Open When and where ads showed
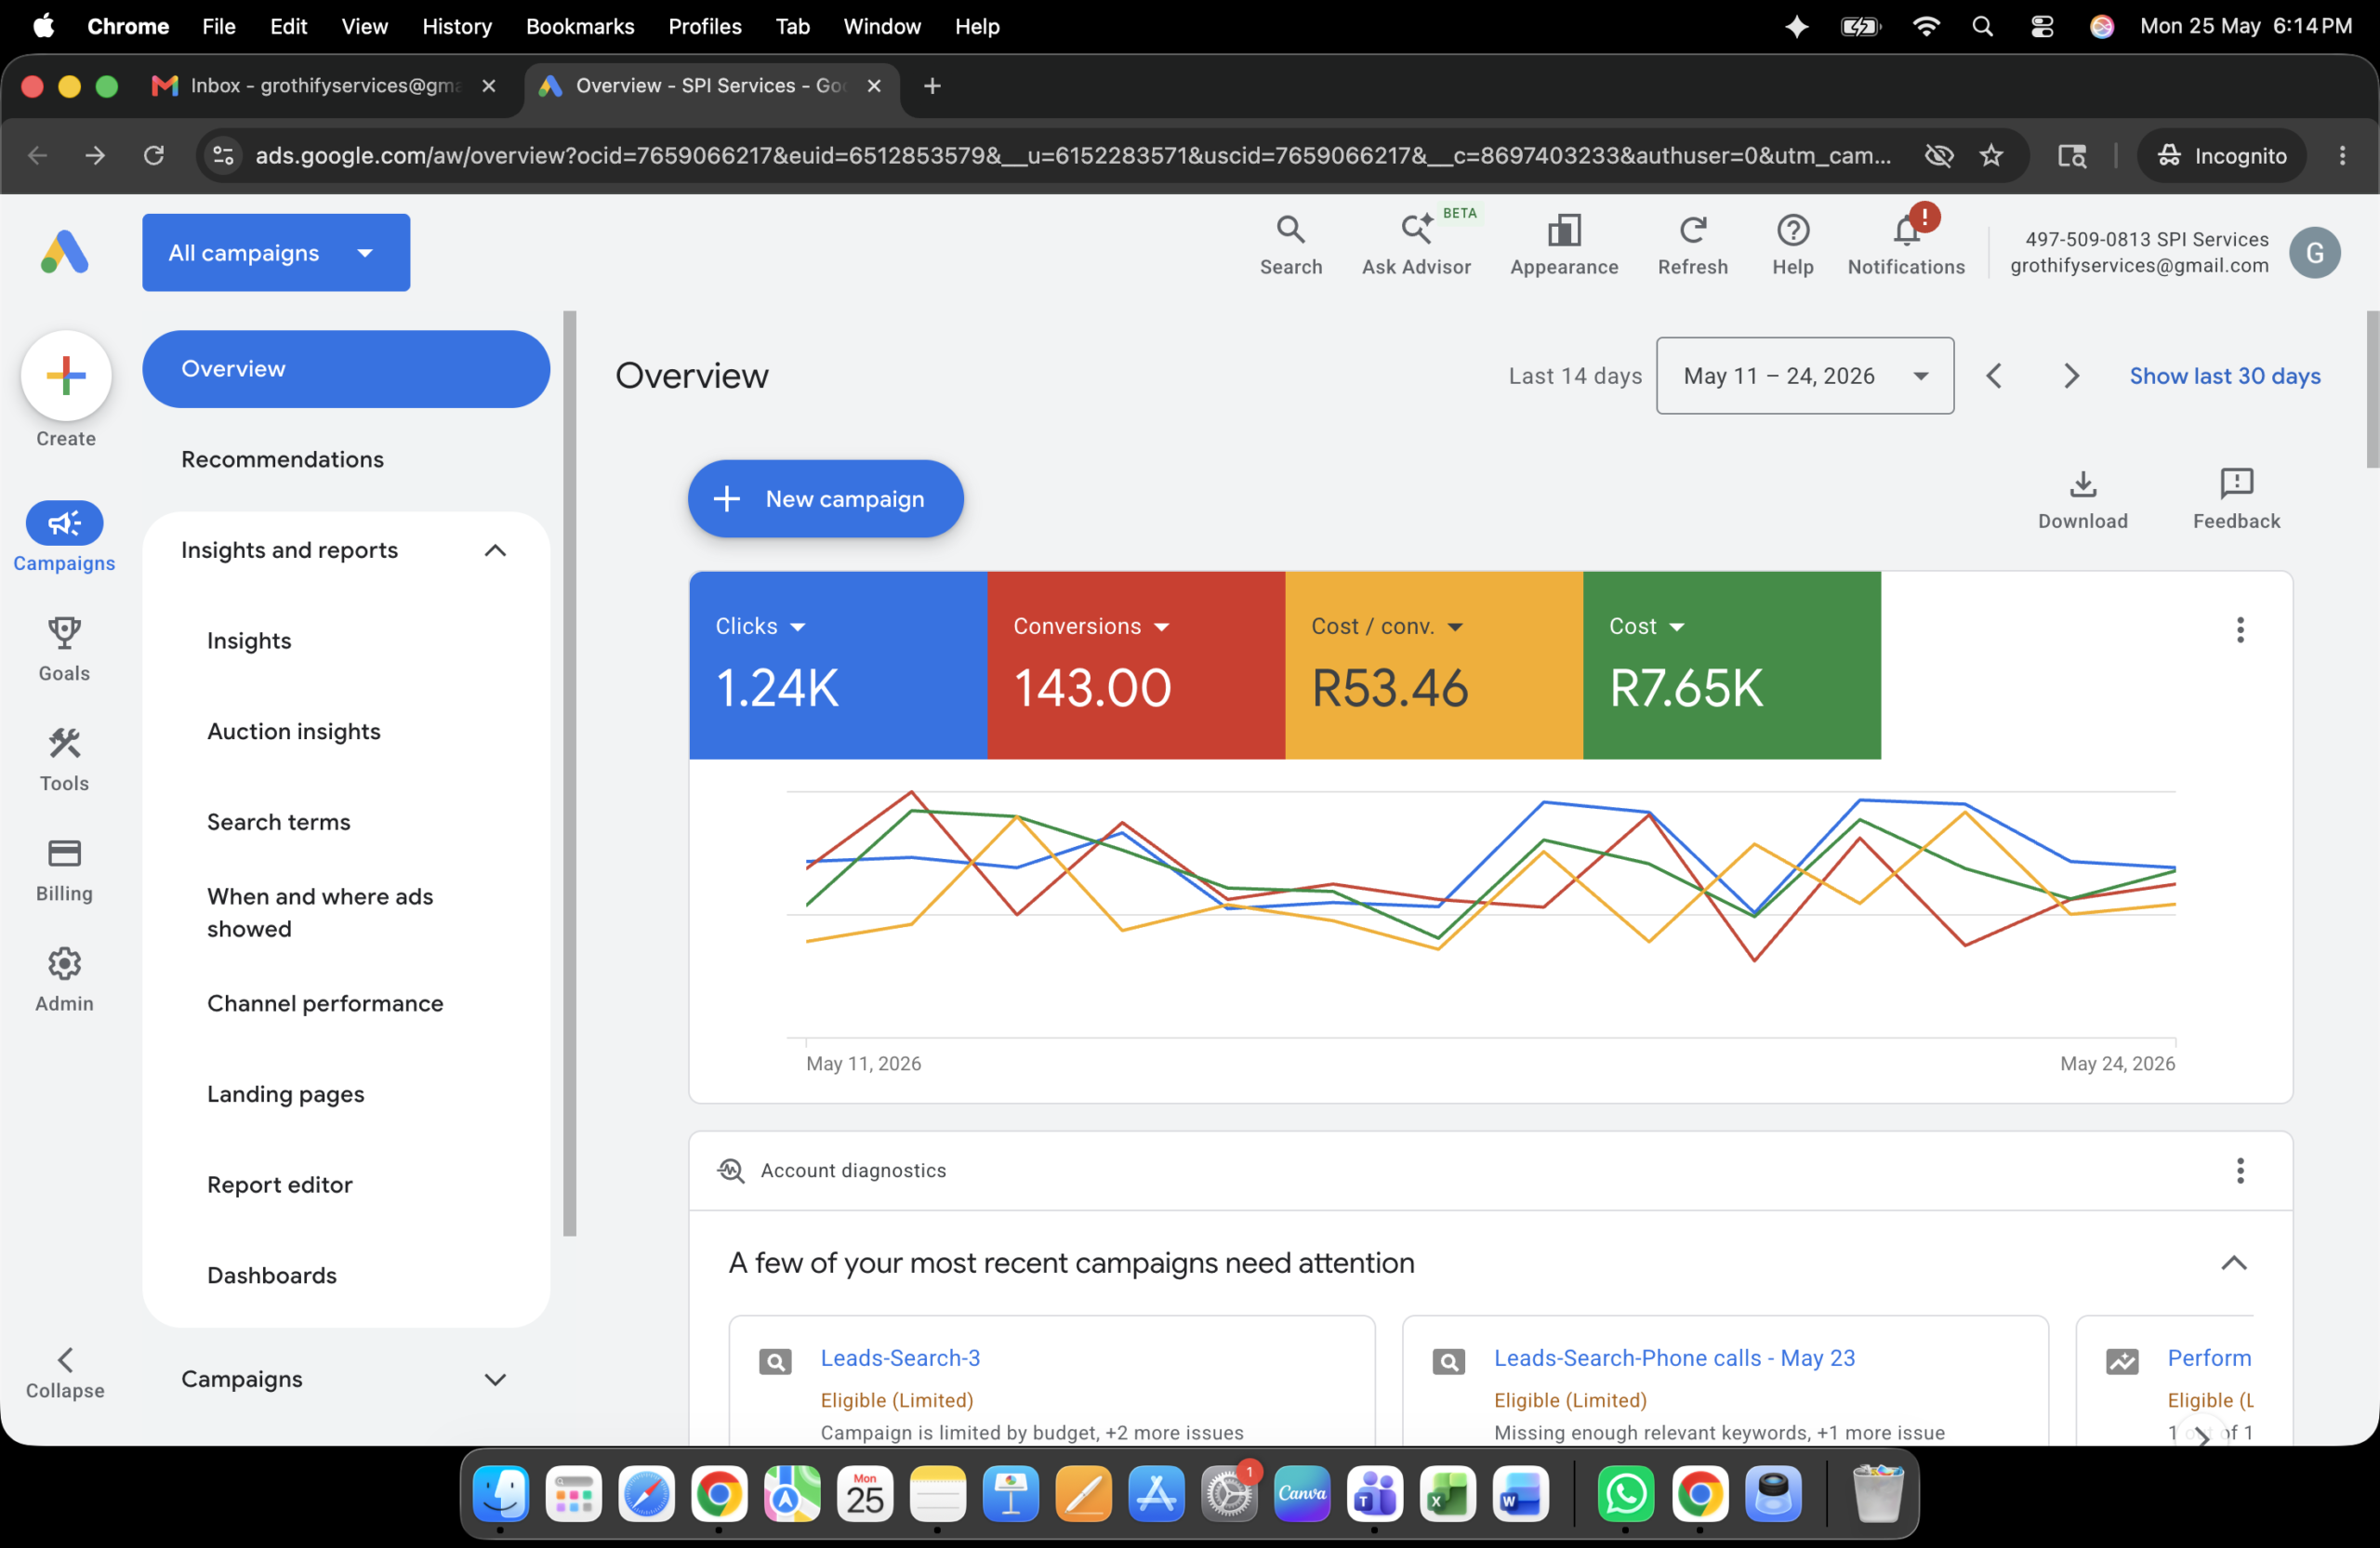The width and height of the screenshot is (2380, 1548). coord(320,913)
